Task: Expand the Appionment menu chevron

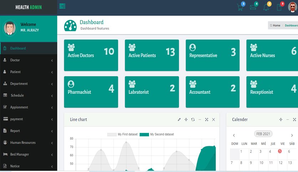Action: click(52, 108)
